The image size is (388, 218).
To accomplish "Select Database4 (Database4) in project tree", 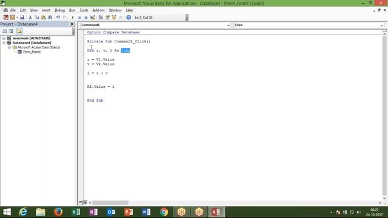I will pos(32,43).
